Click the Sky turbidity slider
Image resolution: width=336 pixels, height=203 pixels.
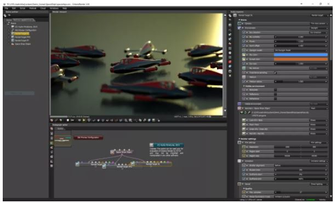coord(301,37)
